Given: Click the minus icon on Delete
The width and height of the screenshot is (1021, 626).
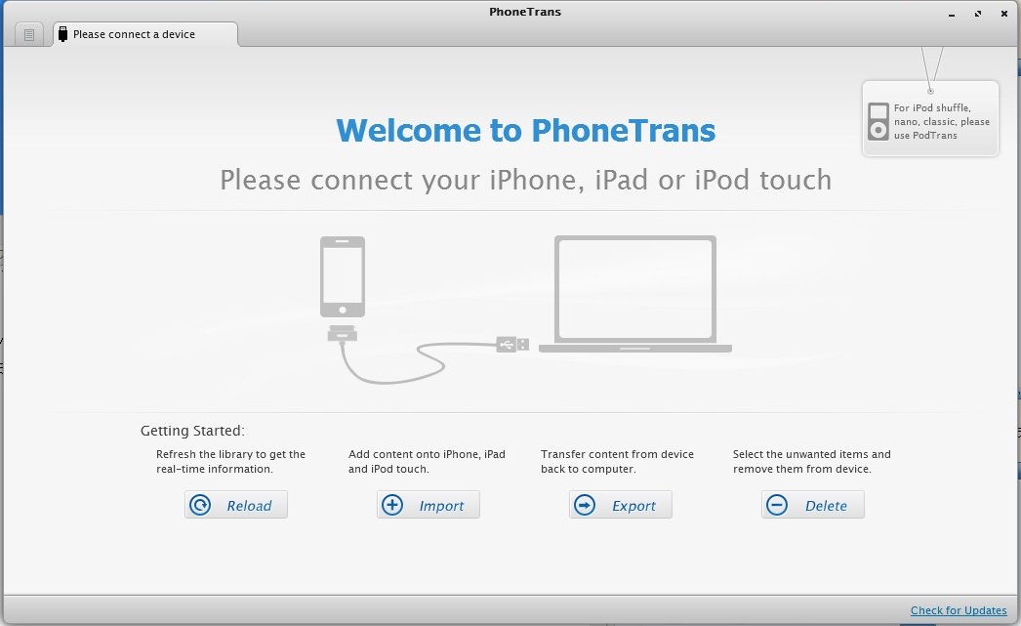Looking at the screenshot, I should point(777,505).
